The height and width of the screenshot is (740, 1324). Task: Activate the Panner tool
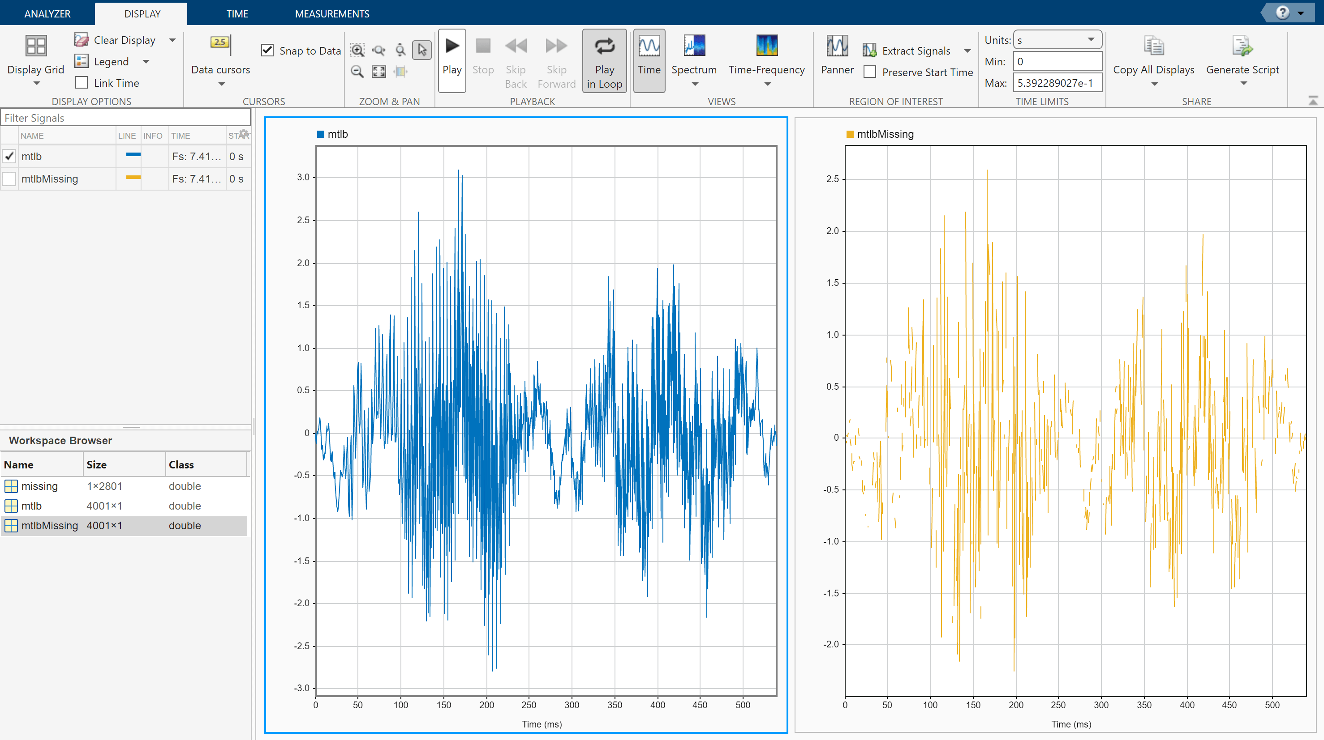[x=837, y=46]
